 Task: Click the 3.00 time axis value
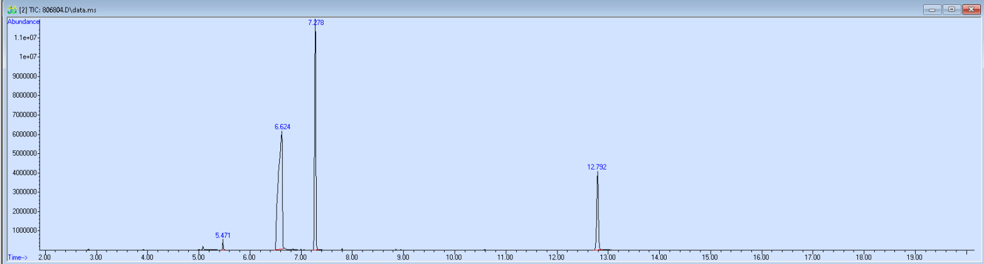(95, 257)
